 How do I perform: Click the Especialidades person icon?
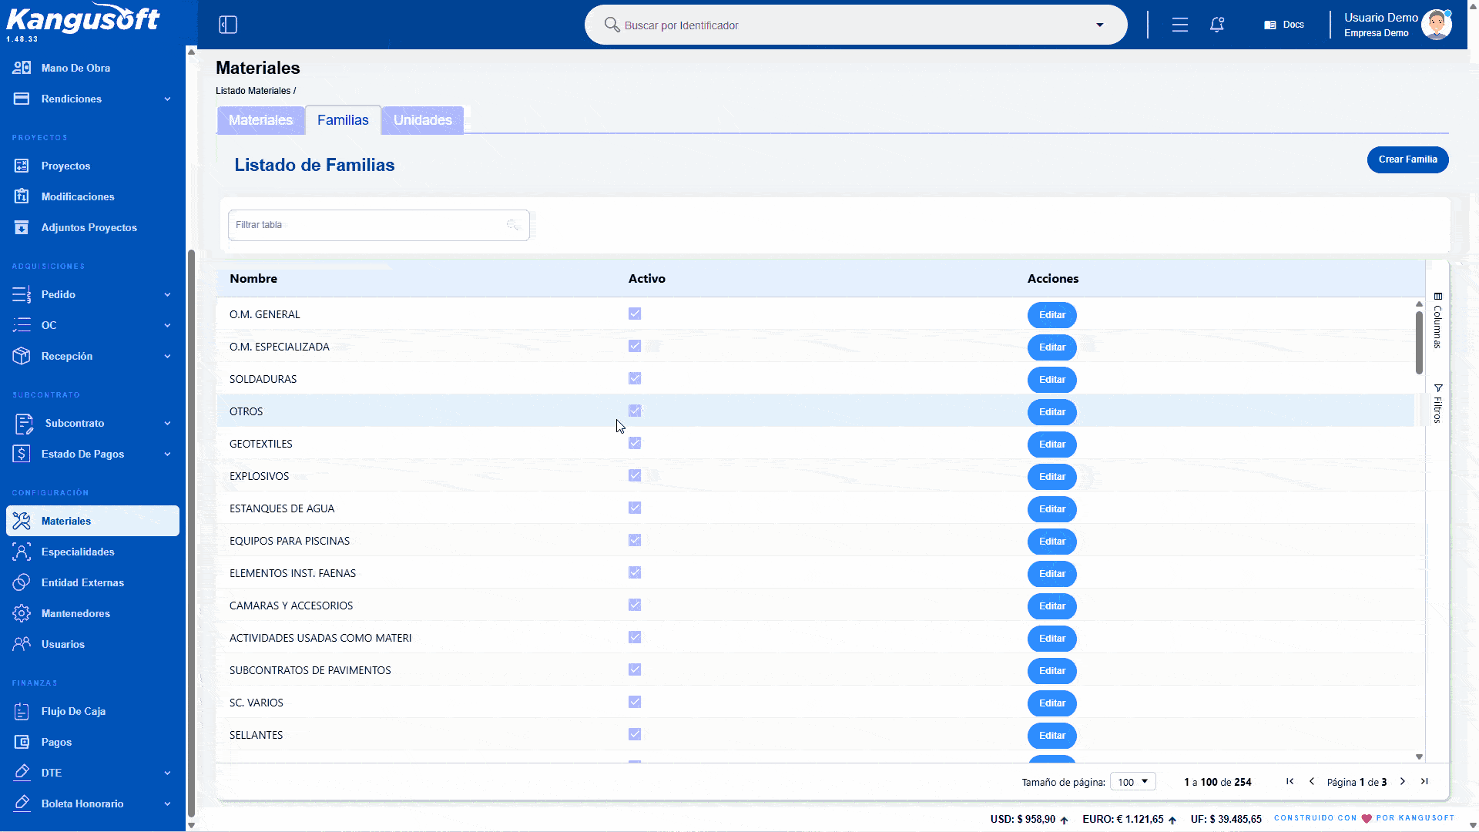pos(22,552)
